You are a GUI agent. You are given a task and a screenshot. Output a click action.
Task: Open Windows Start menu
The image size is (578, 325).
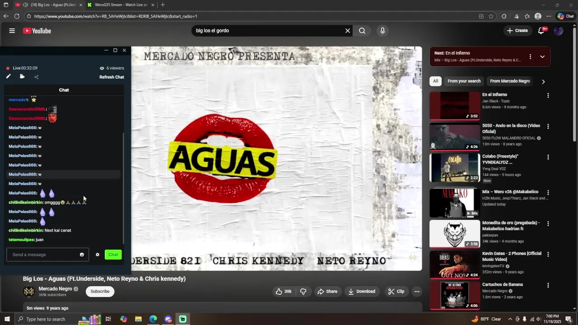click(7, 319)
